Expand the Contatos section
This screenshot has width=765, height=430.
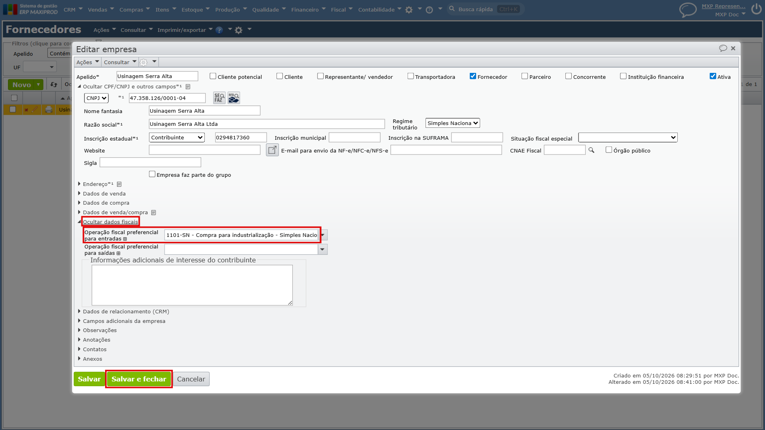coord(94,349)
